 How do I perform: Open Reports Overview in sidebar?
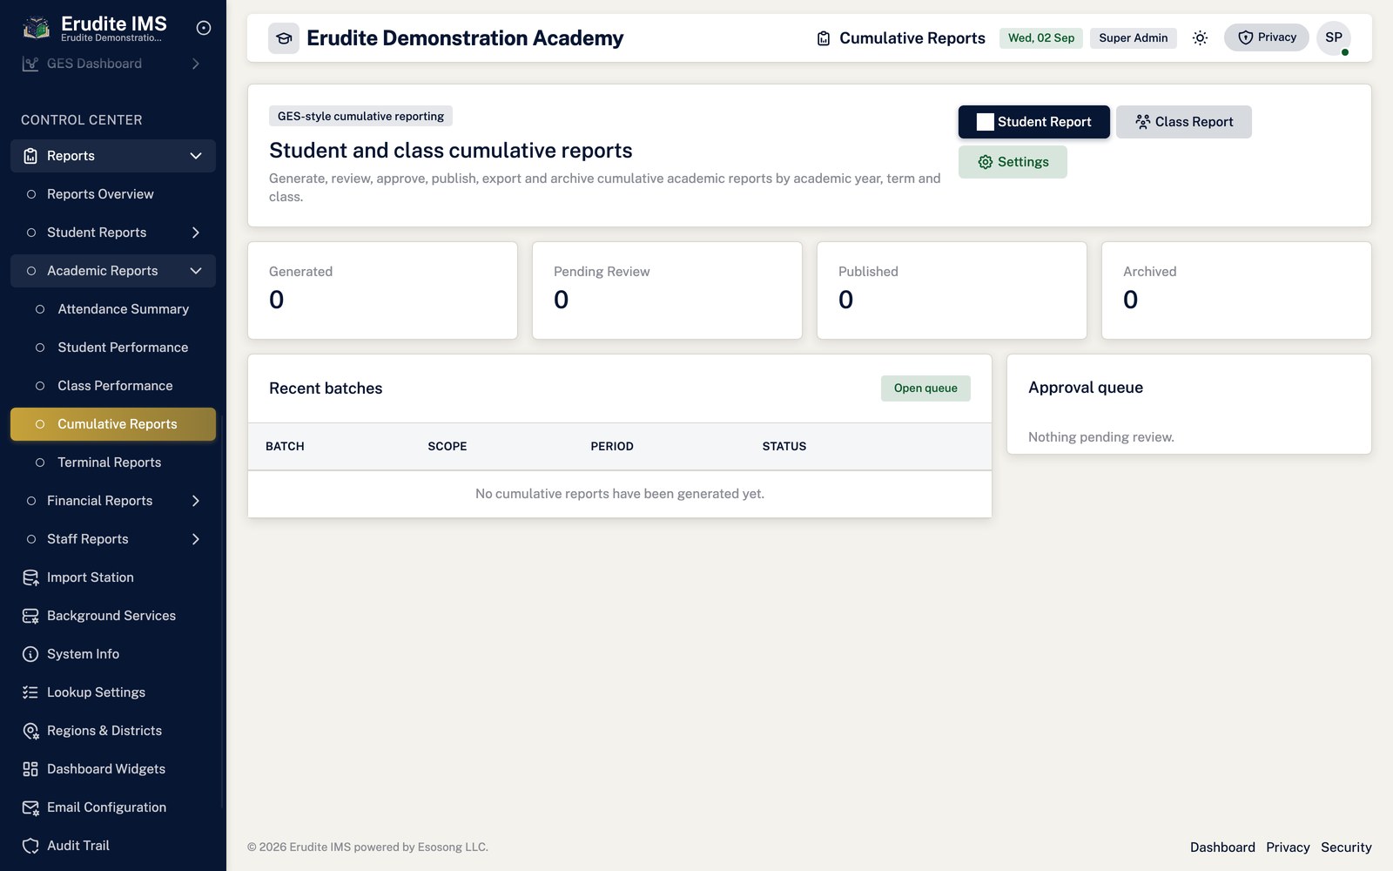113,194
